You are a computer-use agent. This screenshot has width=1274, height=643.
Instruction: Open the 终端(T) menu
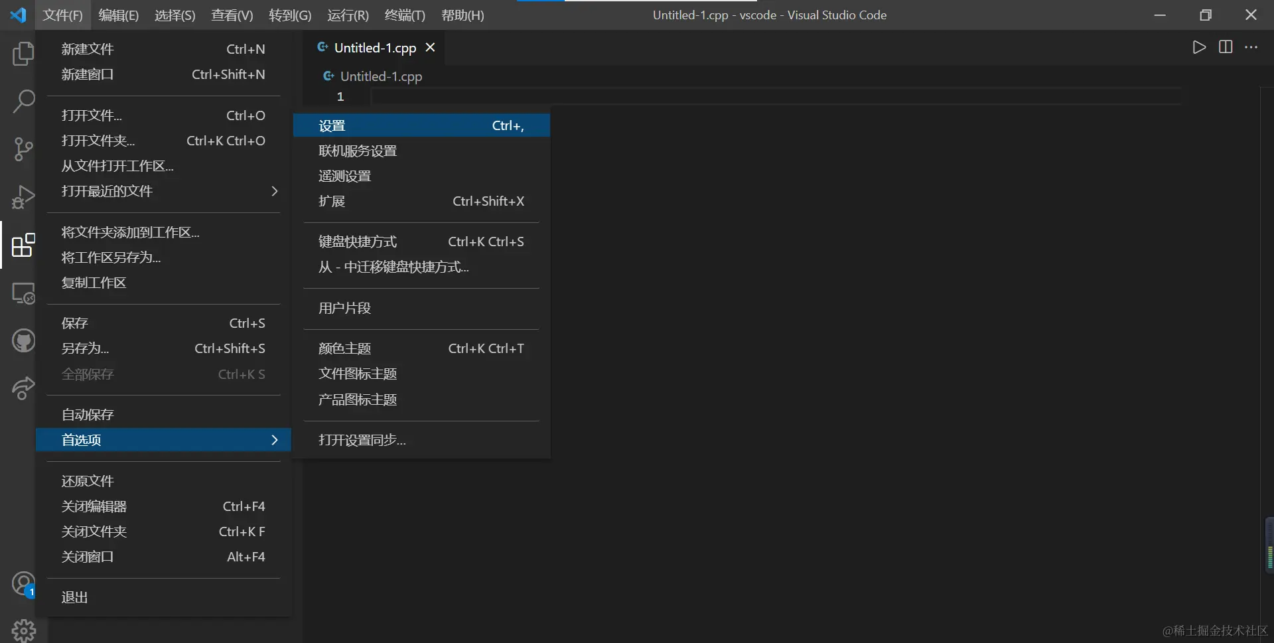[x=405, y=15]
